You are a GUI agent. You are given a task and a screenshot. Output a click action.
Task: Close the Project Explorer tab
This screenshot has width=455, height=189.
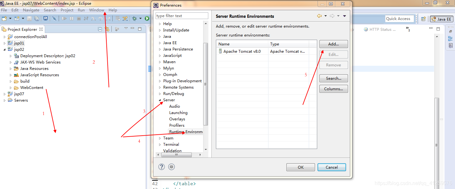41,29
